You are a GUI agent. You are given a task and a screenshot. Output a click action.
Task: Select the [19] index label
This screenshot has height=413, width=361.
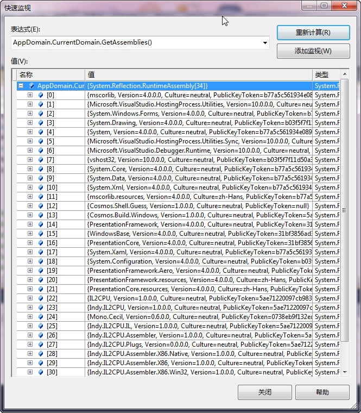pyautogui.click(x=52, y=271)
